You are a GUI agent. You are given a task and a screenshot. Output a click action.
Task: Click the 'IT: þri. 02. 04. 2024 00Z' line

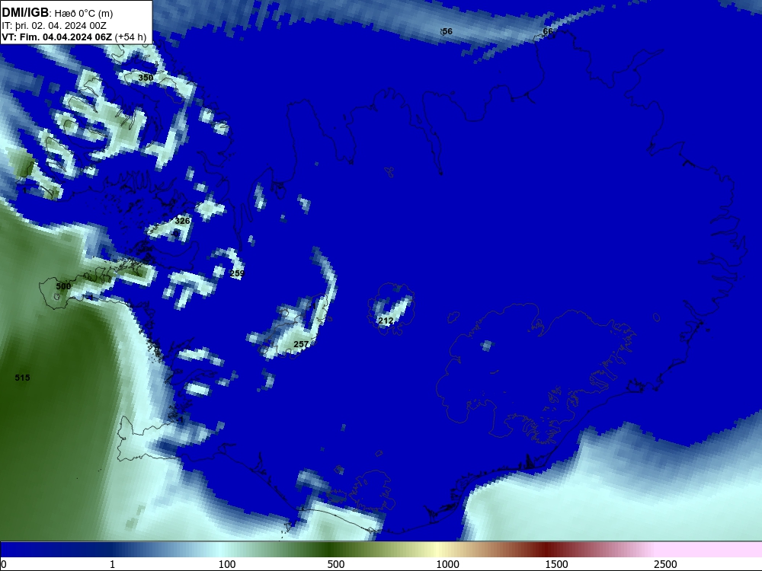(x=54, y=26)
